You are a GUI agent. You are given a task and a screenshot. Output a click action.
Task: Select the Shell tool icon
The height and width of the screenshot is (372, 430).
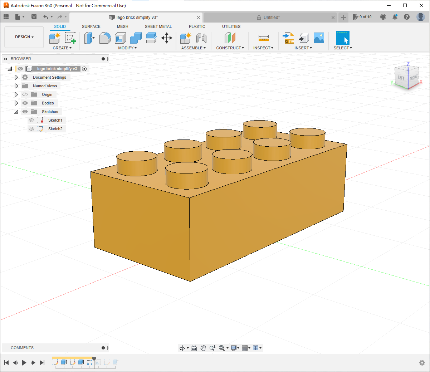click(120, 38)
